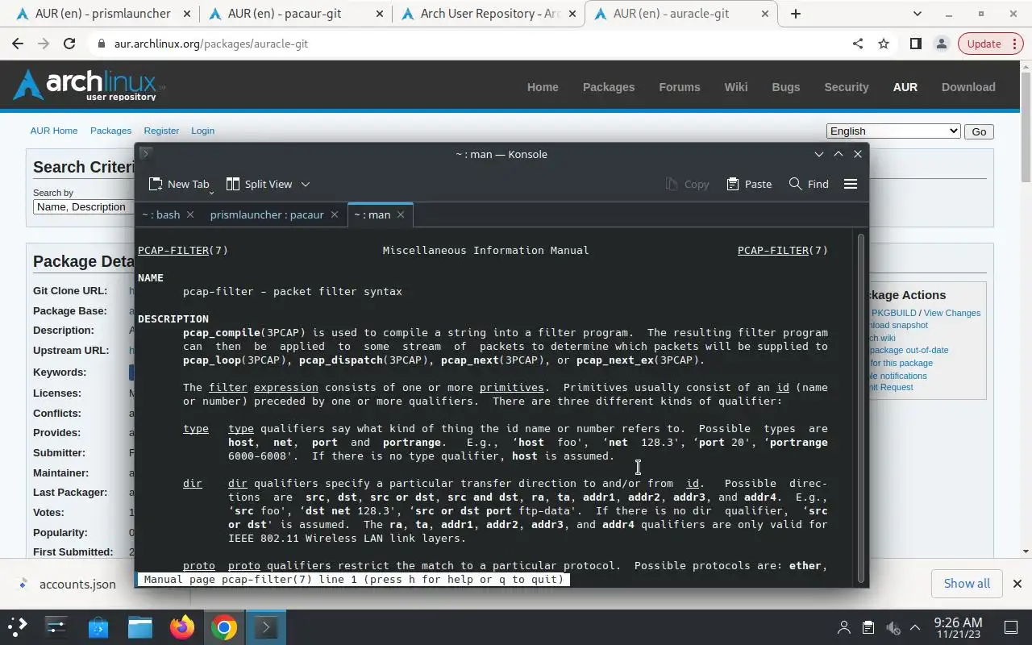Viewport: 1032px width, 645px height.
Task: Open the Discover store taskbar icon
Action: [98, 627]
